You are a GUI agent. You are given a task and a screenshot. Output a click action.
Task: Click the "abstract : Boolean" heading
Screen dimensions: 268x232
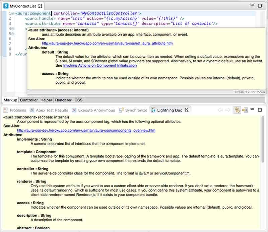[33, 228]
